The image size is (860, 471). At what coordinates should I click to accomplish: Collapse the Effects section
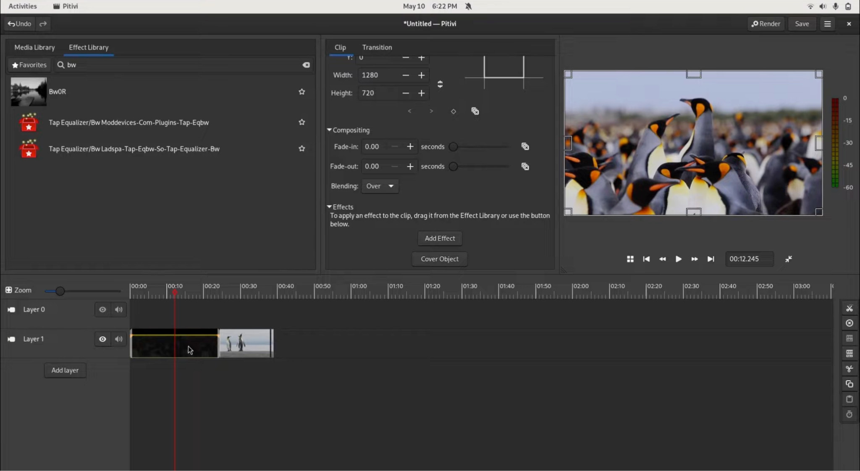pyautogui.click(x=329, y=207)
